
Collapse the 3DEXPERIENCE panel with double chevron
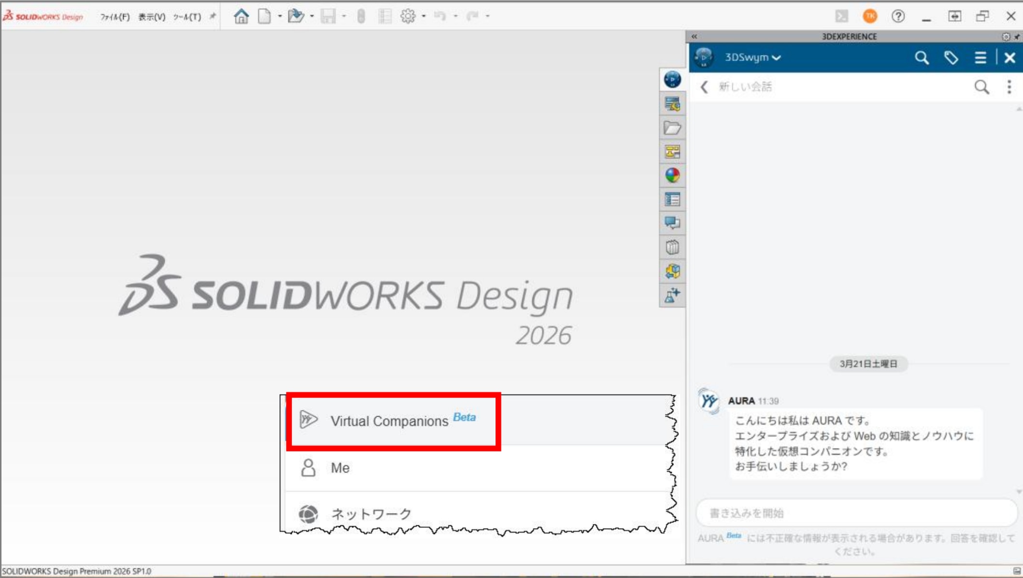pyautogui.click(x=694, y=37)
